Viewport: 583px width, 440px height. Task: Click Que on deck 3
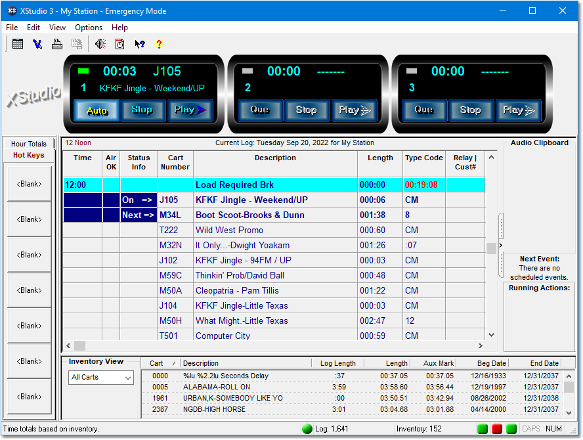click(x=423, y=110)
